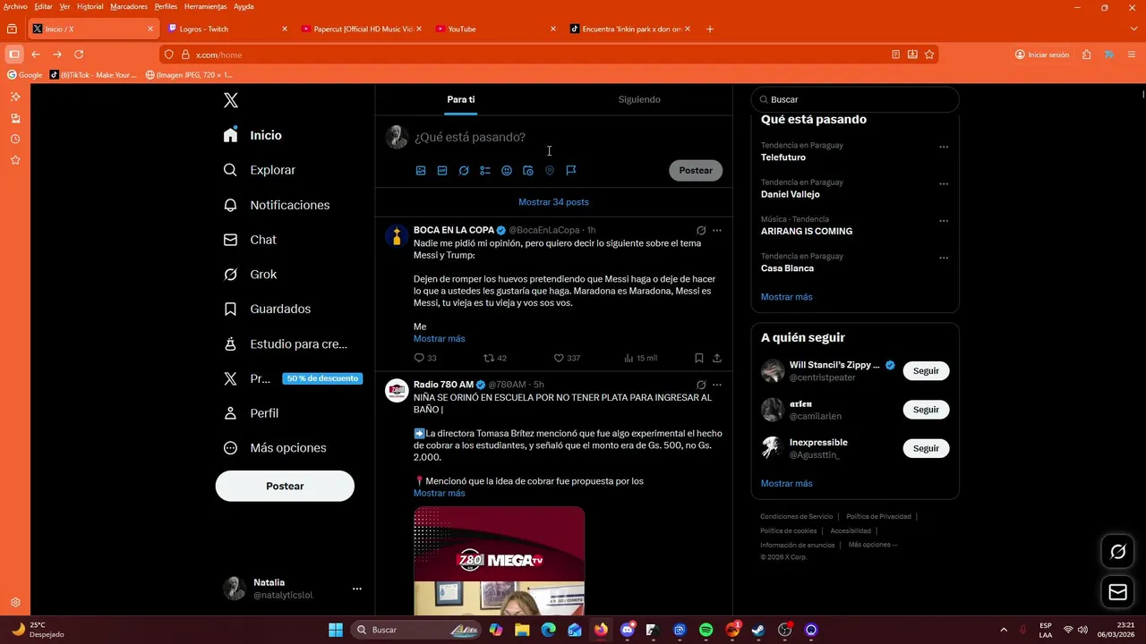Open options for Telefuturo trend
Image resolution: width=1146 pixels, height=644 pixels.
(944, 147)
